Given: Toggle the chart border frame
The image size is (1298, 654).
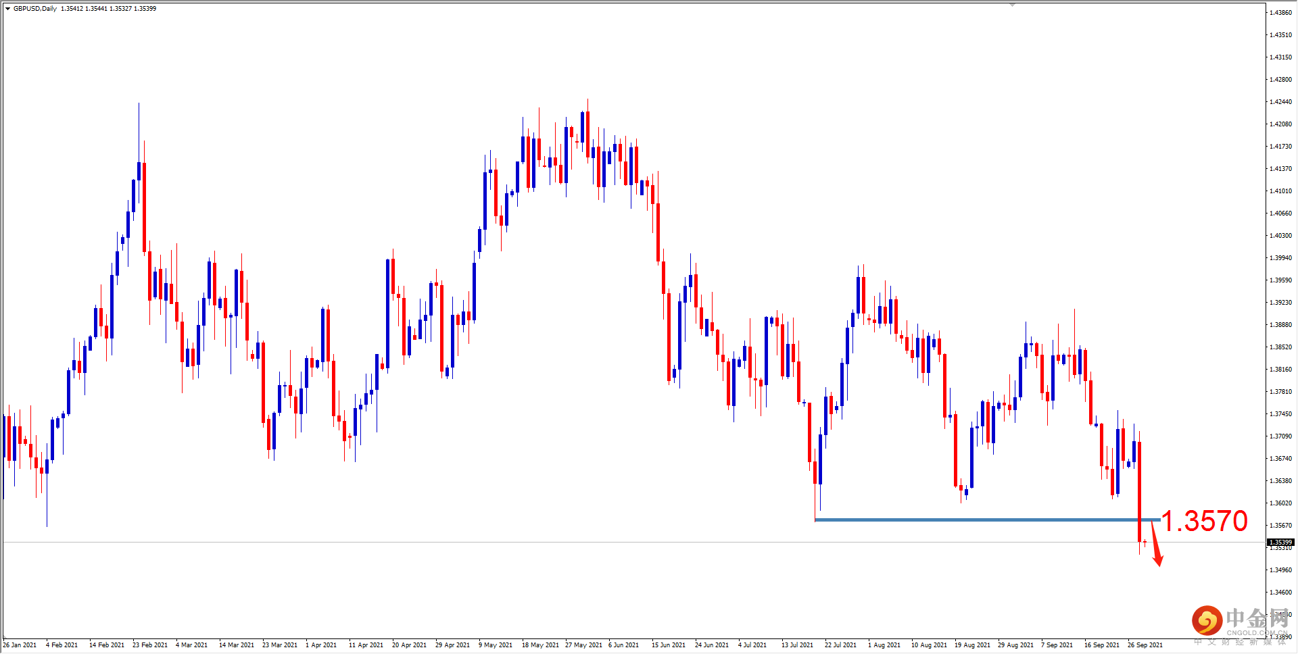Looking at the screenshot, I should (x=649, y=3).
